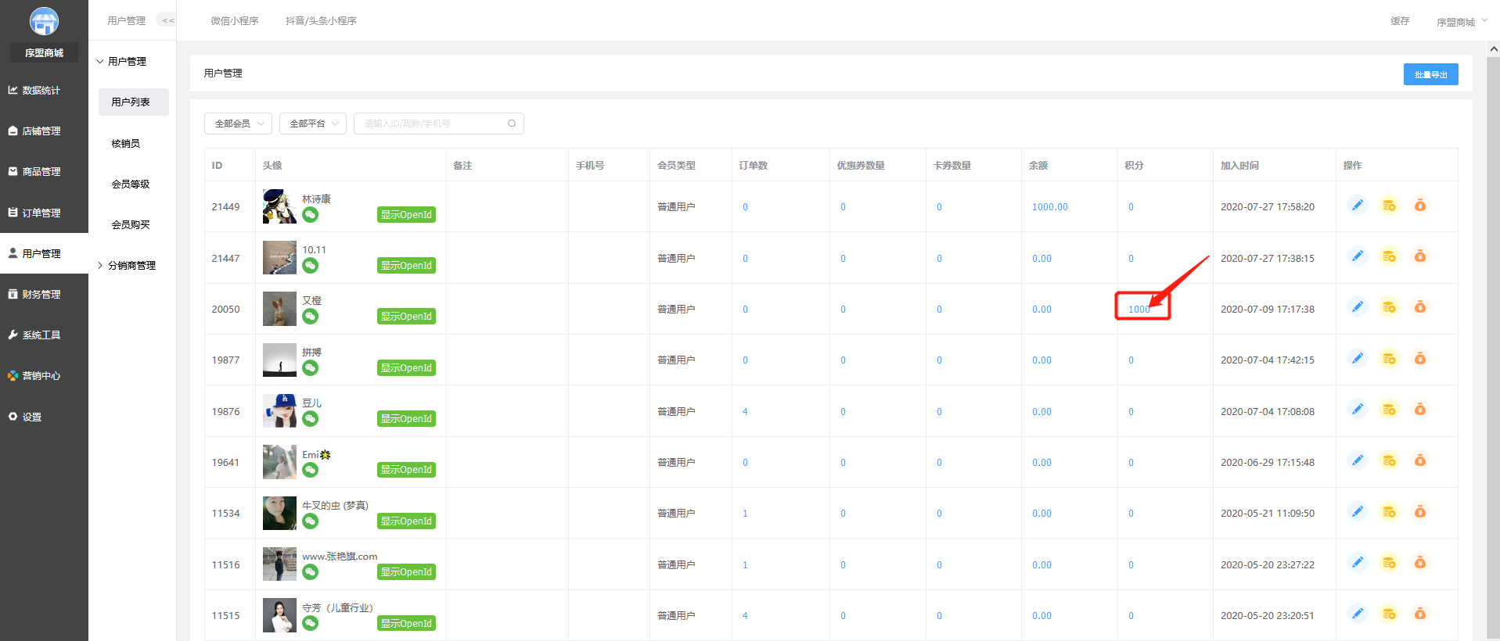Click 显示OpenId for 拼搏
1500x641 pixels.
tap(406, 368)
